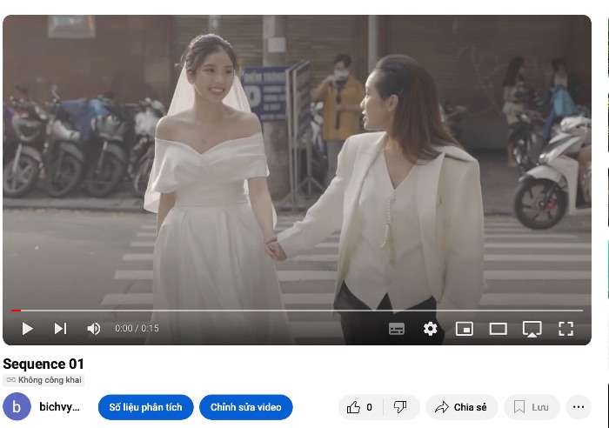The height and width of the screenshot is (428, 609).
Task: Share the video via Chia sẻ
Action: [461, 407]
